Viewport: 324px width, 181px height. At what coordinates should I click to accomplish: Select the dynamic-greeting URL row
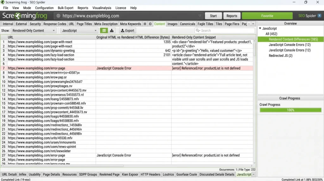(41, 51)
